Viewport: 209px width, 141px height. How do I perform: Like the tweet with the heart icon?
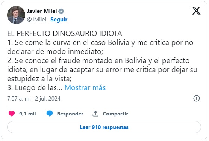12,114
